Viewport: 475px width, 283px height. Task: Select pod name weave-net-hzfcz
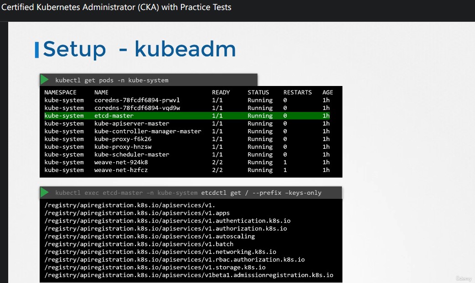point(121,170)
